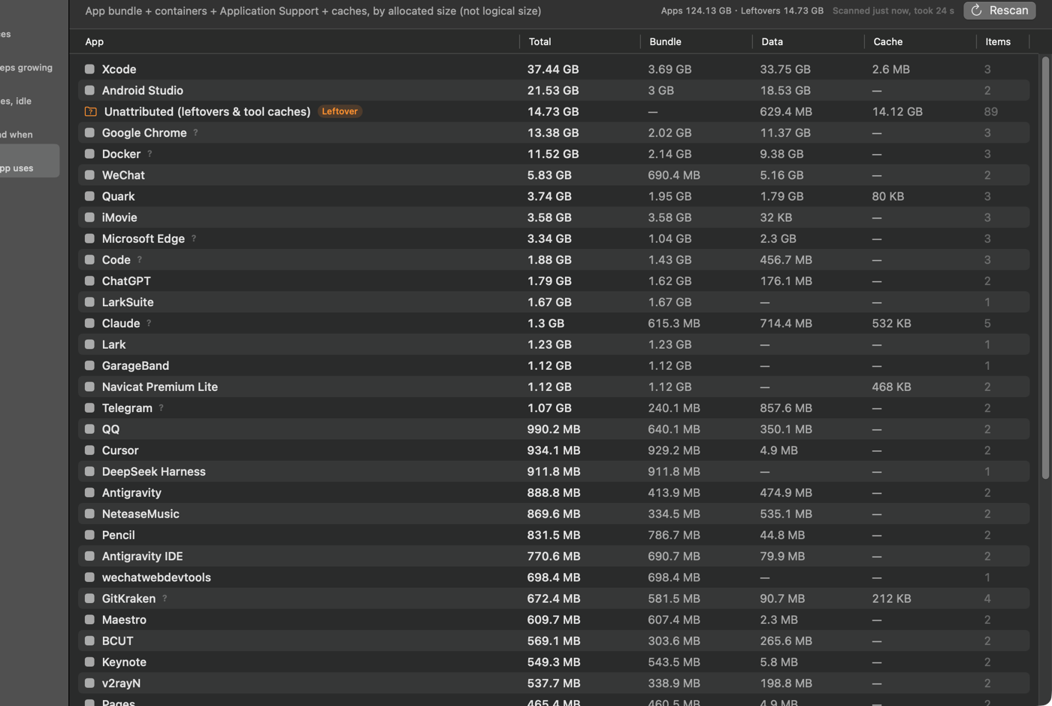1052x706 pixels.
Task: Select the LarkSuite row name
Action: pos(128,302)
